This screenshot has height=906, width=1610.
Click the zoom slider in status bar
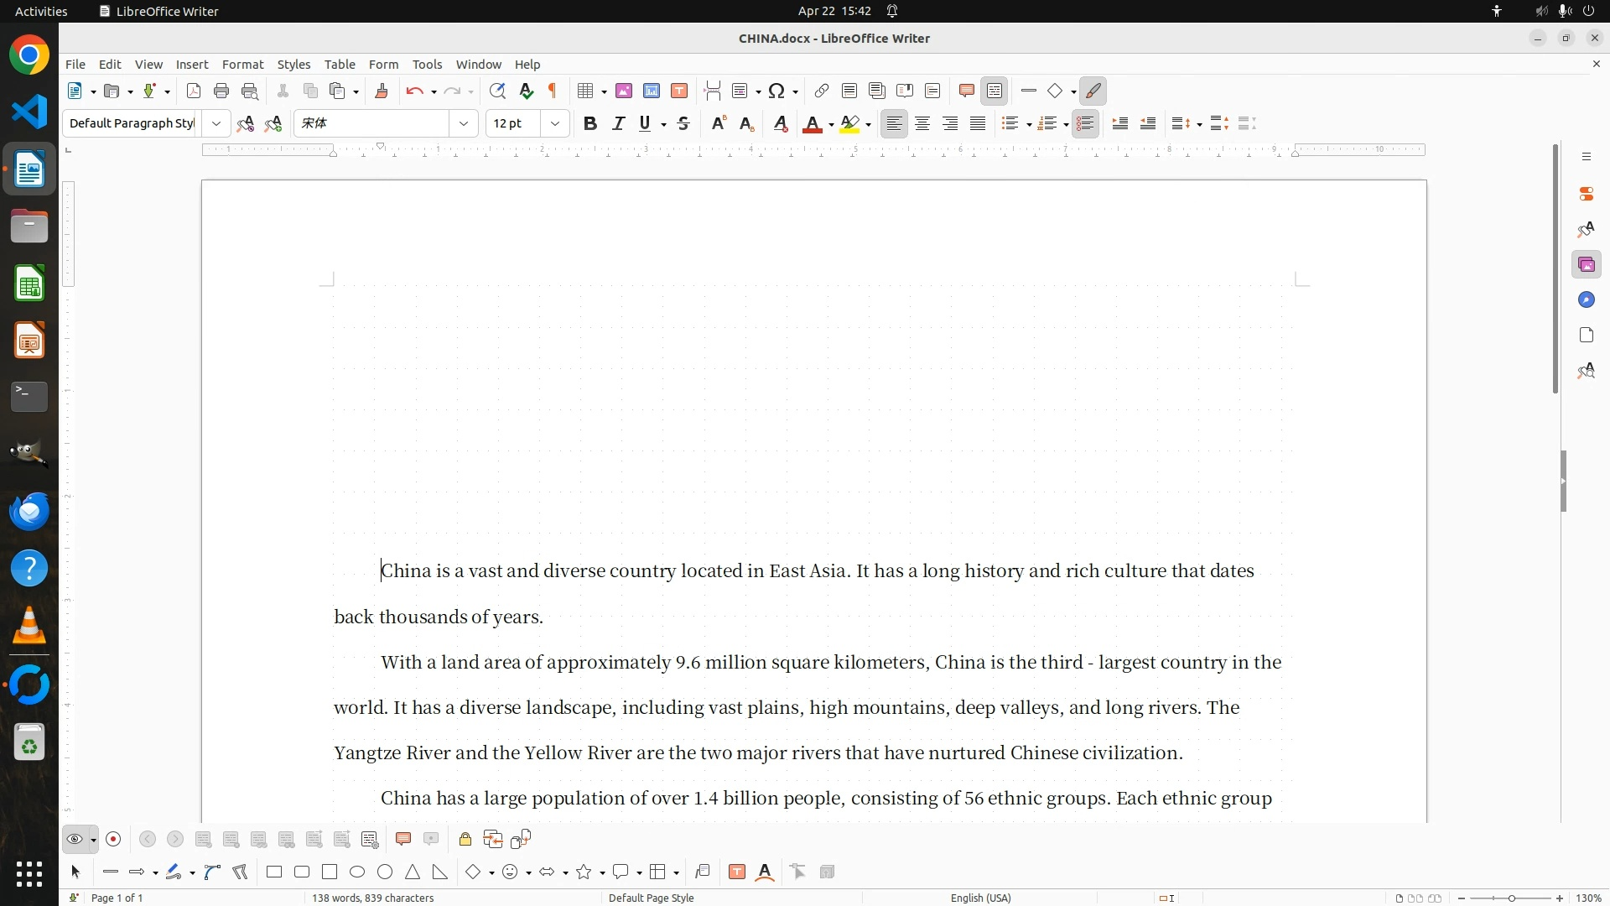(1511, 898)
